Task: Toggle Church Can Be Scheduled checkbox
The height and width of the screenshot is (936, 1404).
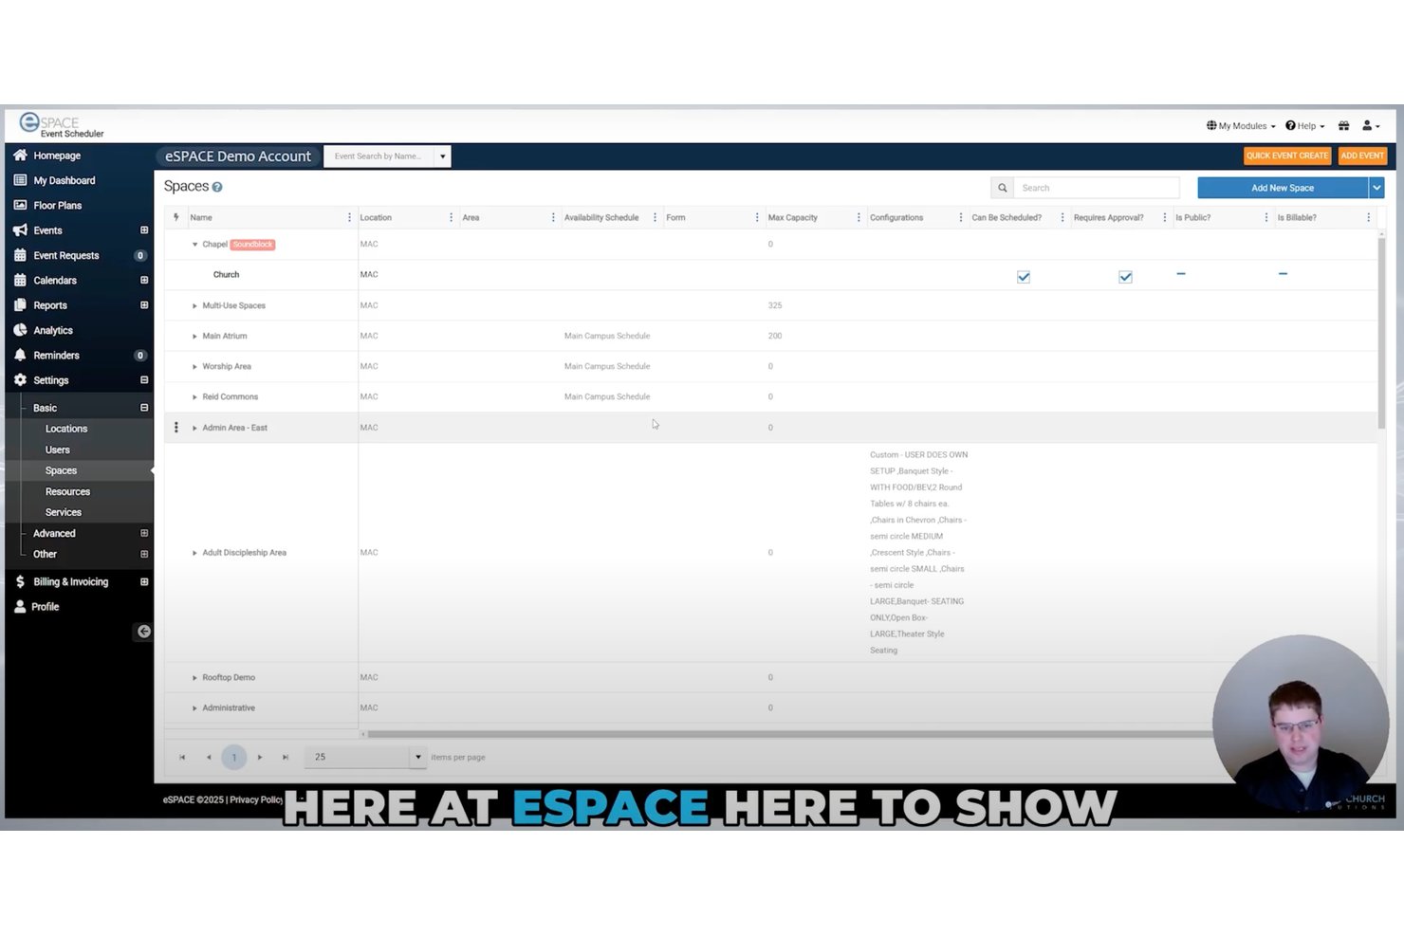Action: 1024,277
